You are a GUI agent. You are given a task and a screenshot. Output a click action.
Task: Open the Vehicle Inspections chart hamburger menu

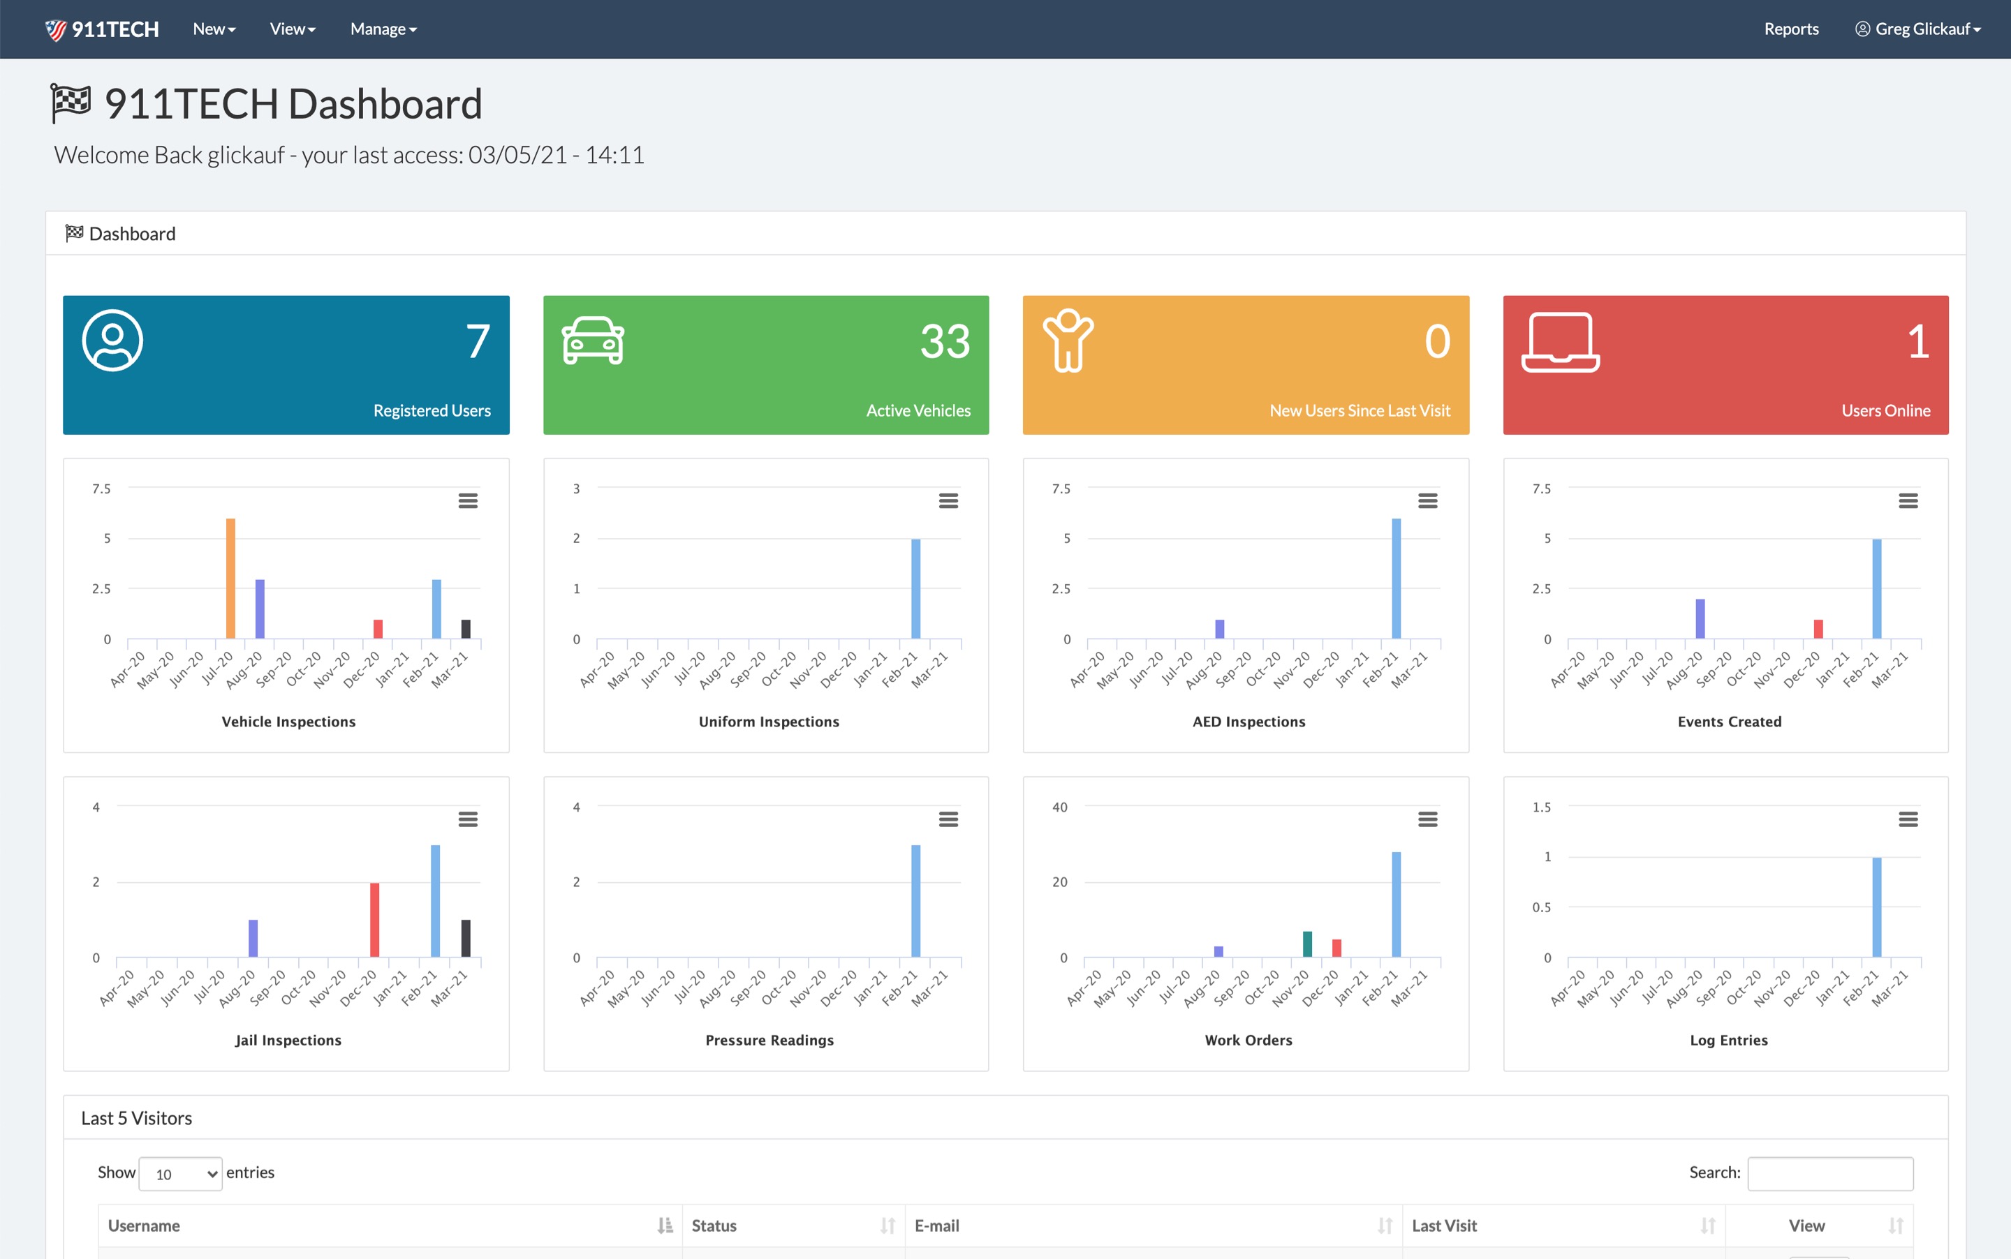click(467, 500)
